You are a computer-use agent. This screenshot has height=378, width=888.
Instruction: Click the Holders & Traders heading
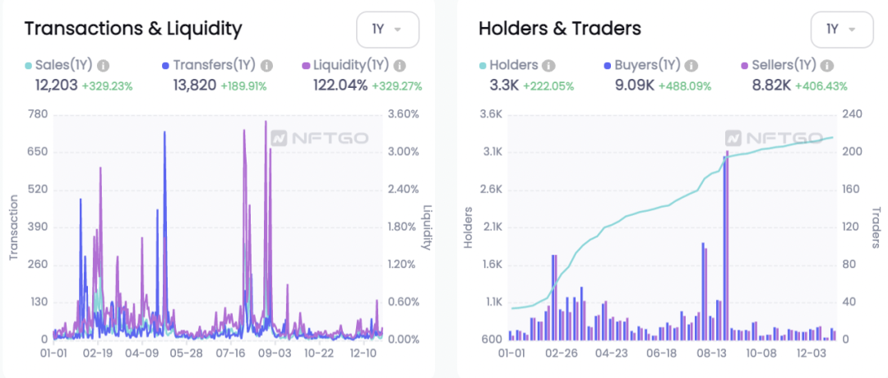(560, 28)
